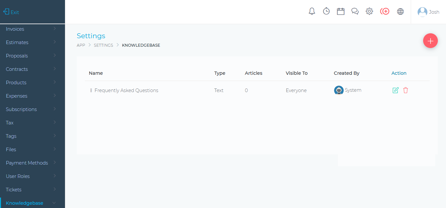Open the notifications bell icon

tap(312, 11)
